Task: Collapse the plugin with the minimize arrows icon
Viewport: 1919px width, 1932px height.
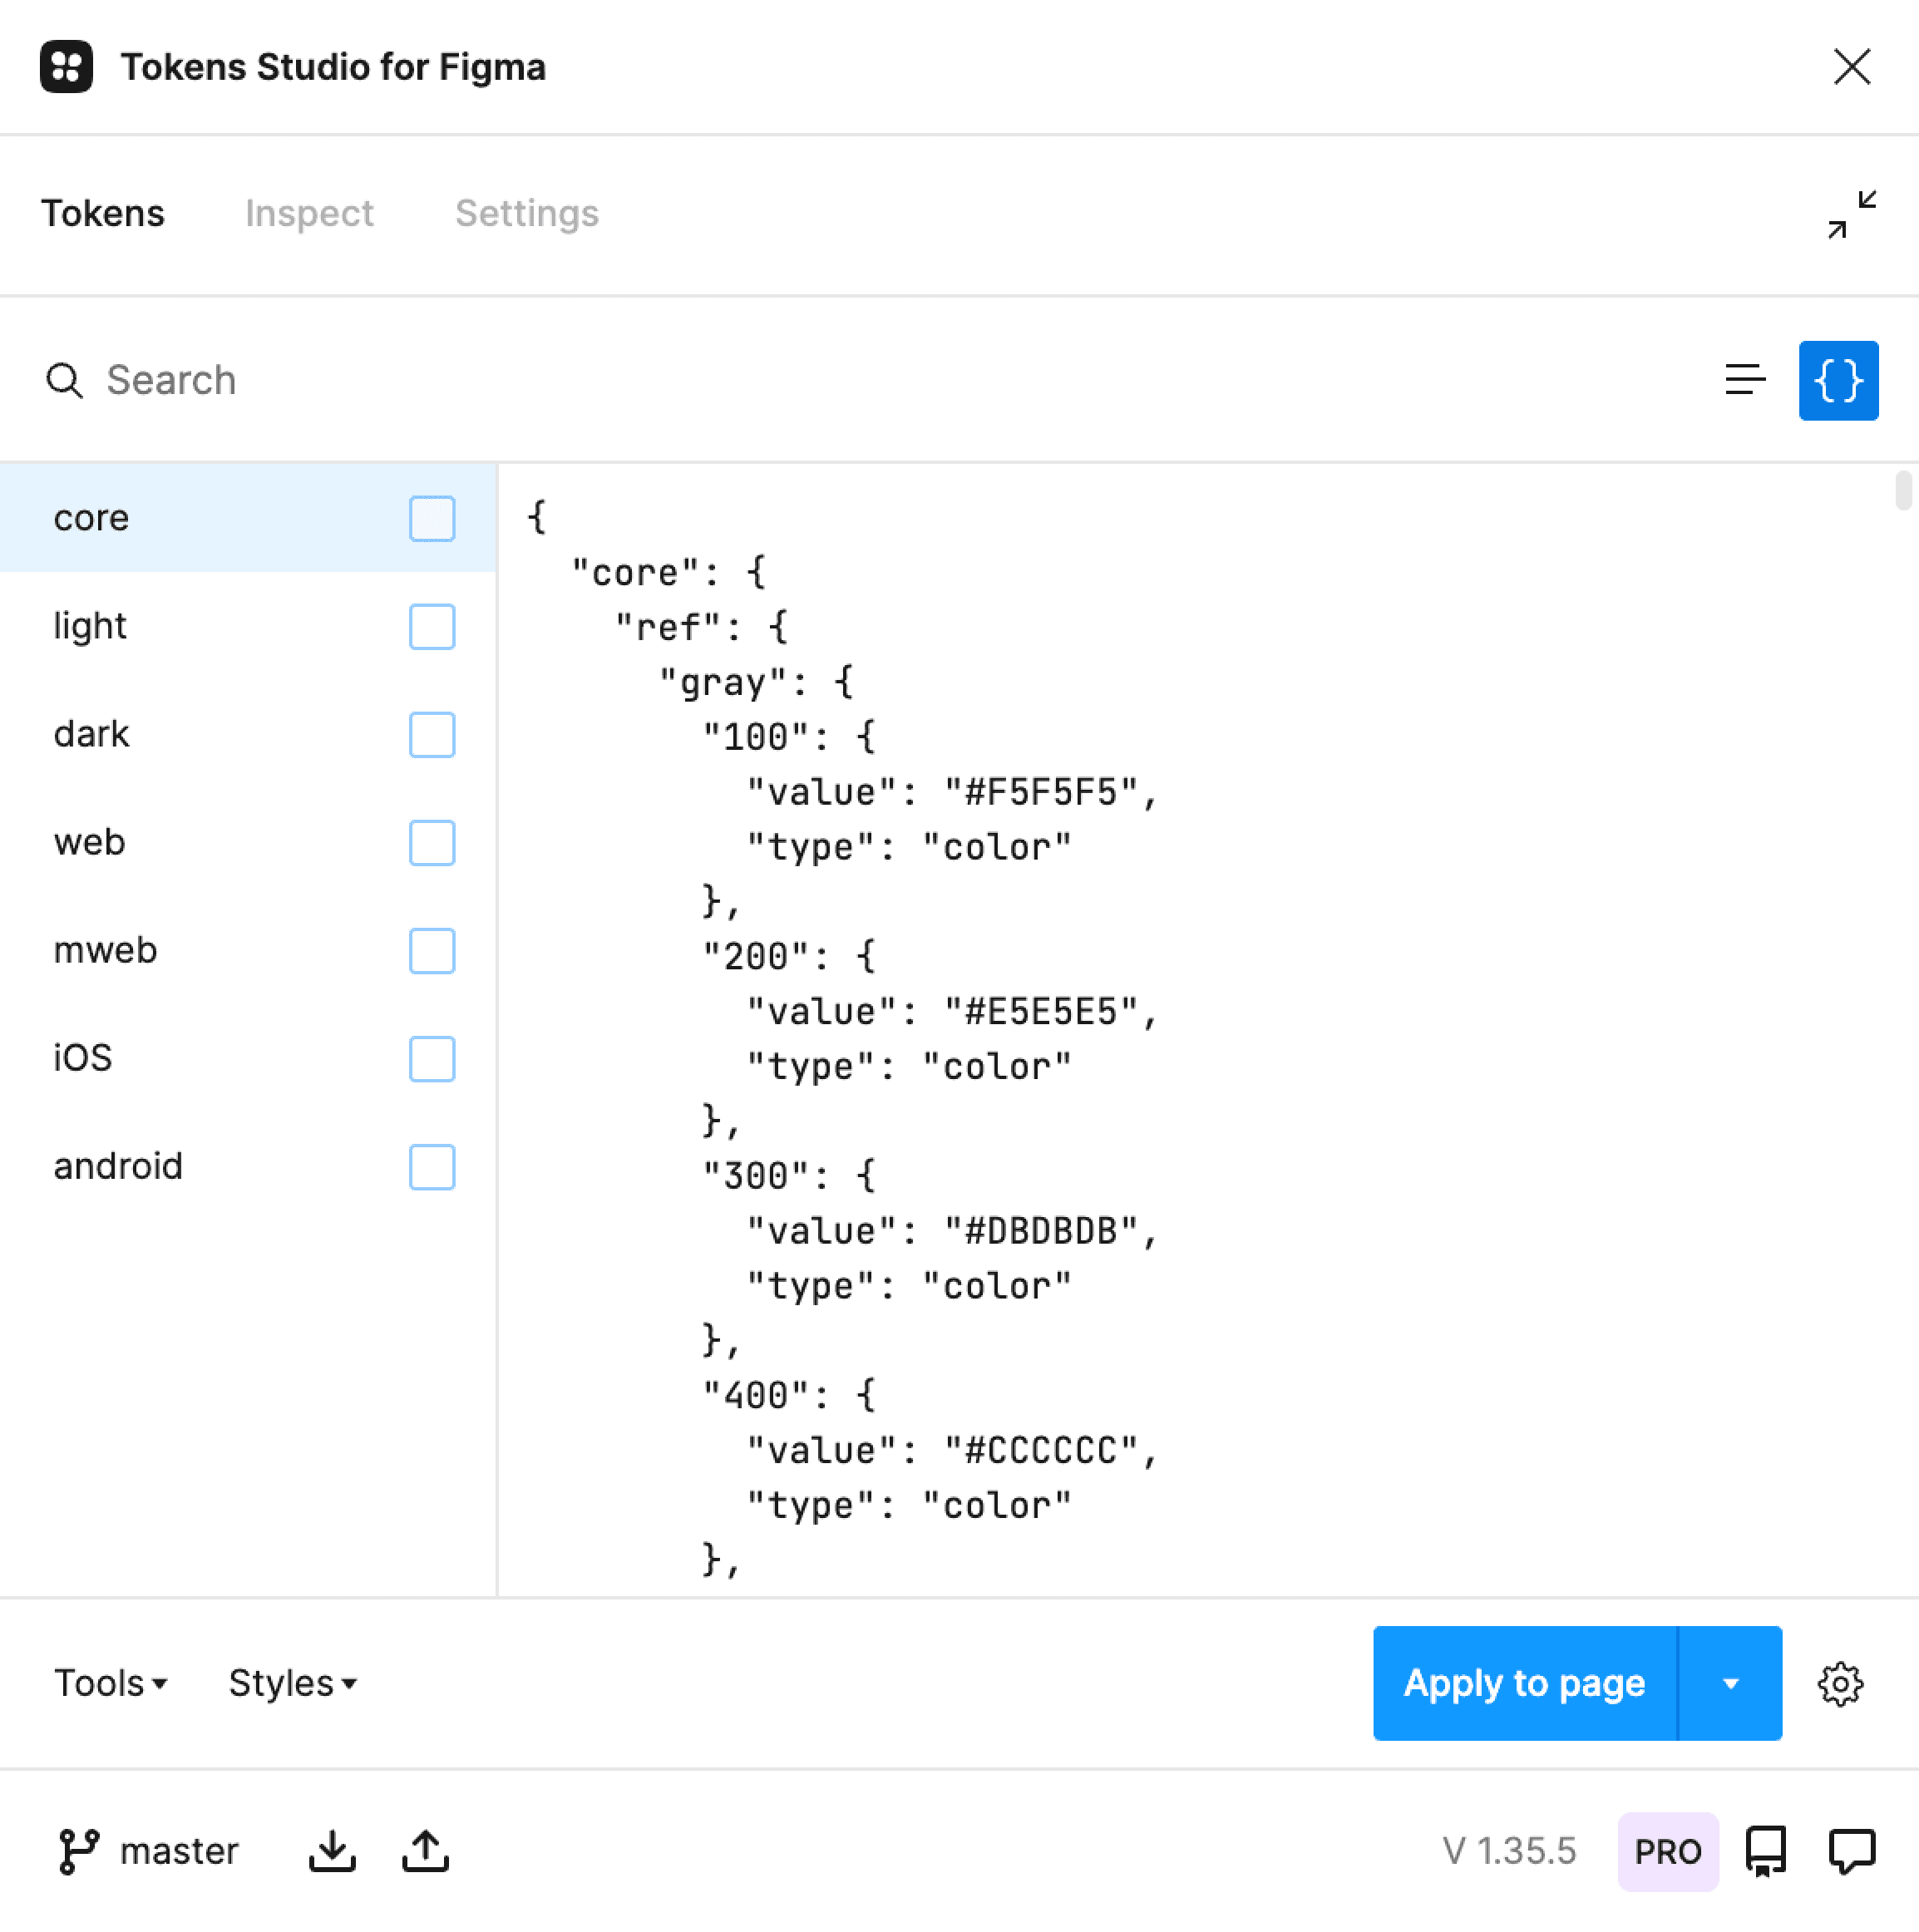Action: [1852, 214]
